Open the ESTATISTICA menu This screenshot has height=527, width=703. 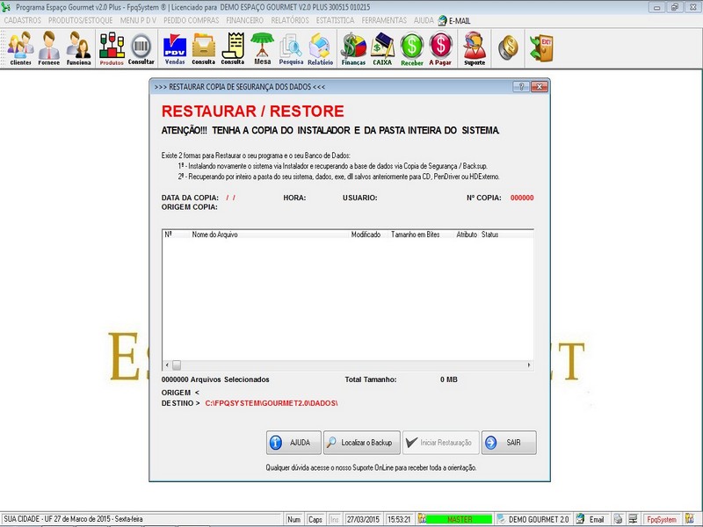[x=335, y=20]
